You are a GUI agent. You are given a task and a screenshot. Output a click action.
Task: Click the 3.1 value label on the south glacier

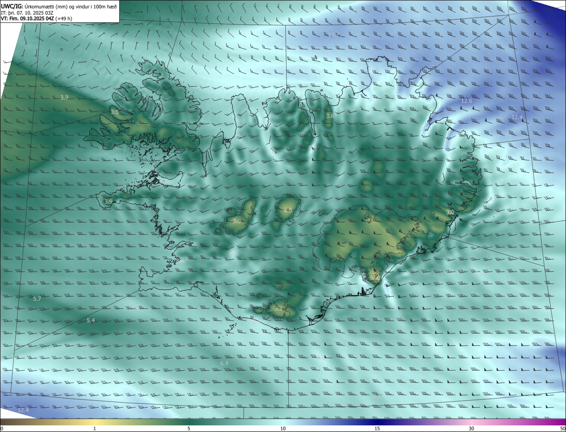(279, 308)
